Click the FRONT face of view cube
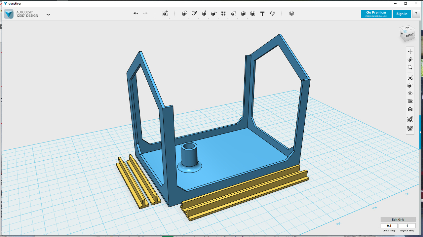This screenshot has height=237, width=423. click(410, 35)
